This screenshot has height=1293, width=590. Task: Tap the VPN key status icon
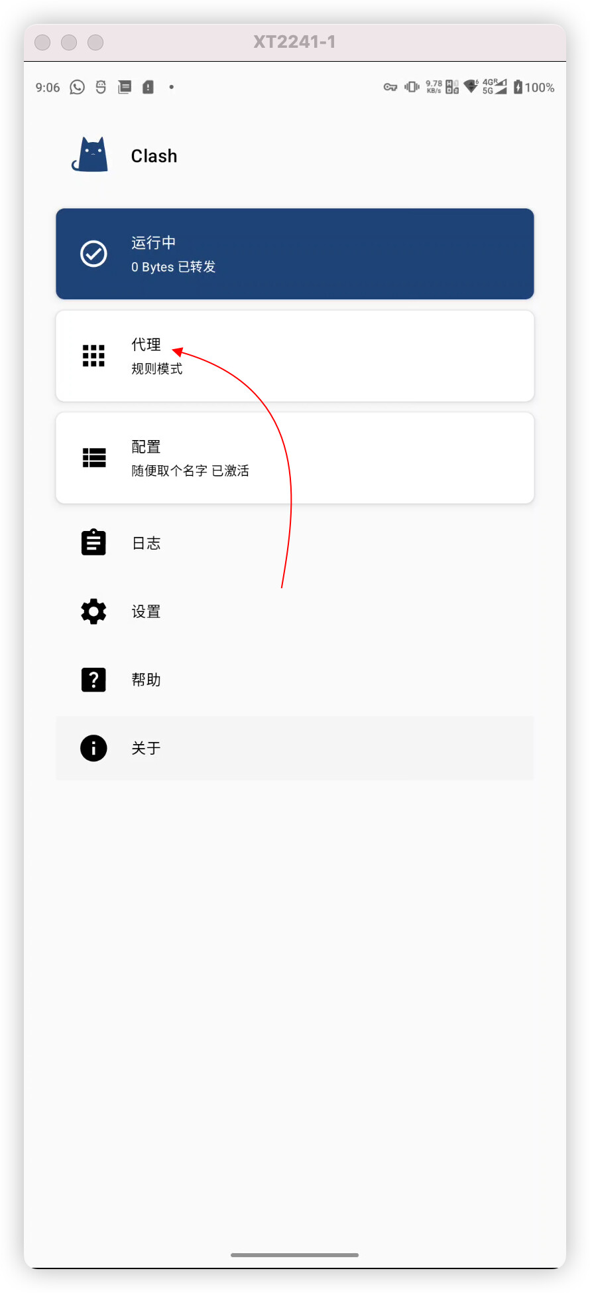390,87
